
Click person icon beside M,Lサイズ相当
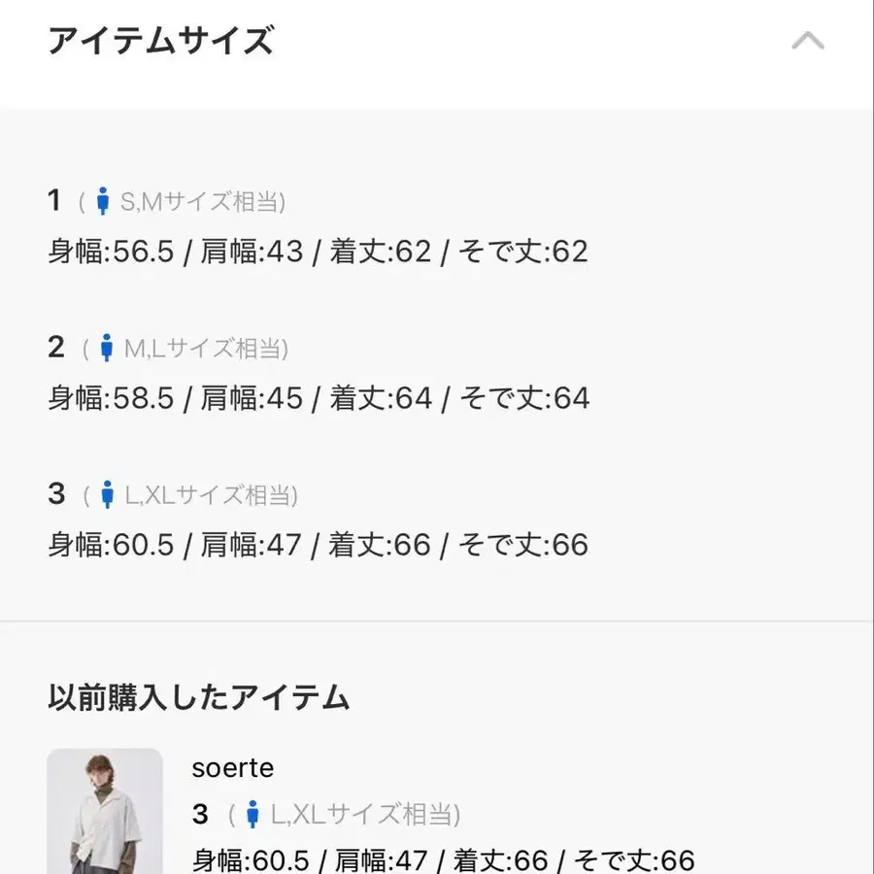pos(107,348)
